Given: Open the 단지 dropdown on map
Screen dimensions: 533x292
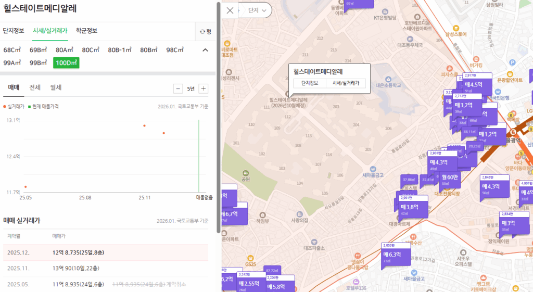Looking at the screenshot, I should click(x=257, y=10).
